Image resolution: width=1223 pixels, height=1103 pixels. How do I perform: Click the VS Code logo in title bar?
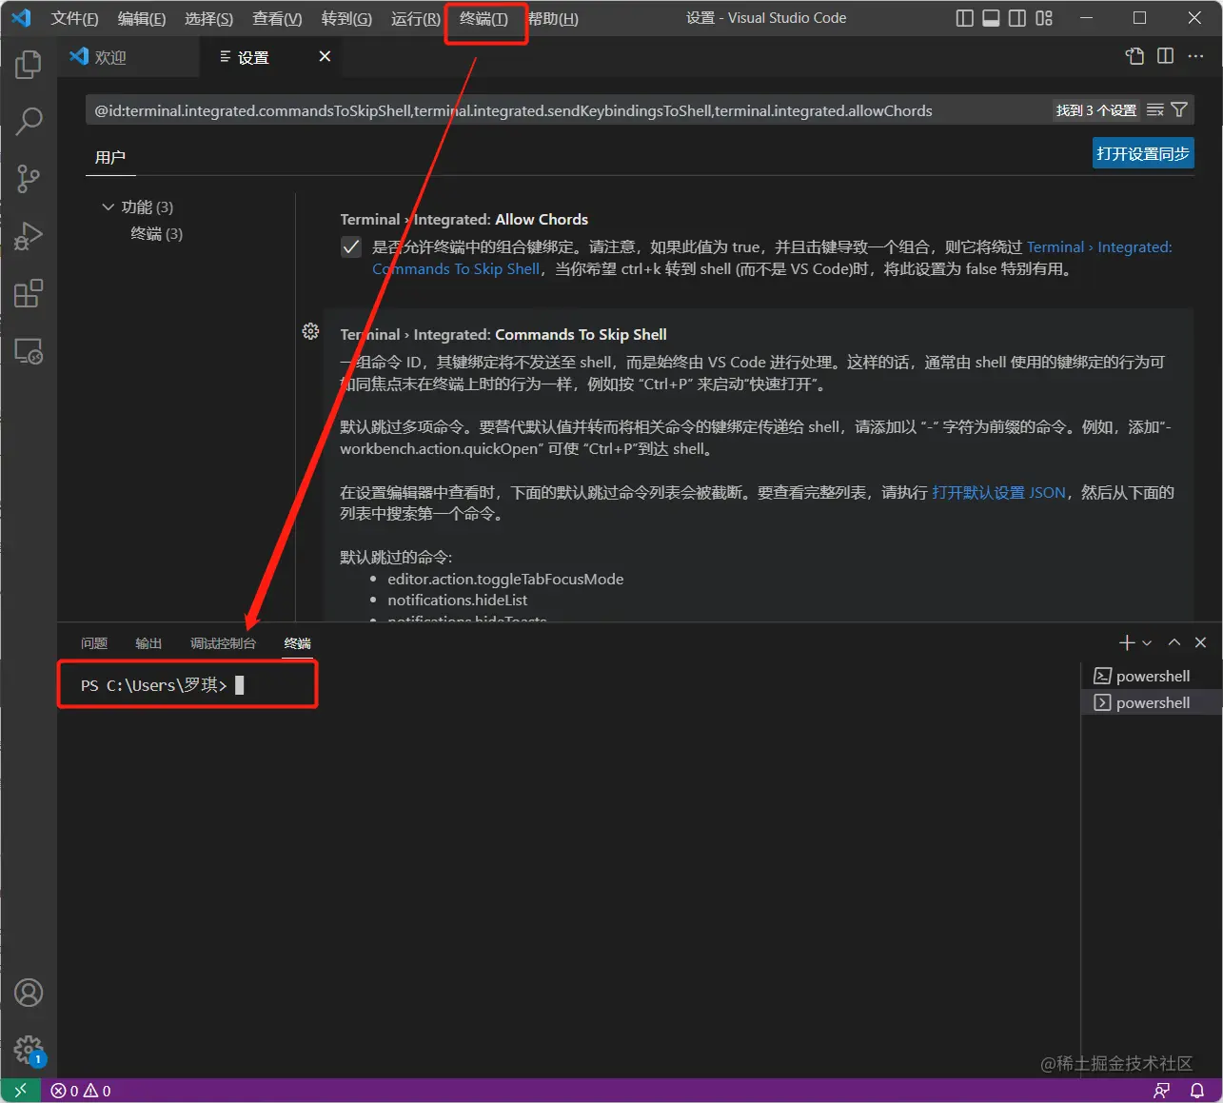[20, 18]
